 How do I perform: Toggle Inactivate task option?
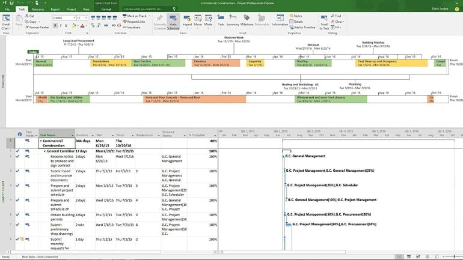(x=132, y=27)
